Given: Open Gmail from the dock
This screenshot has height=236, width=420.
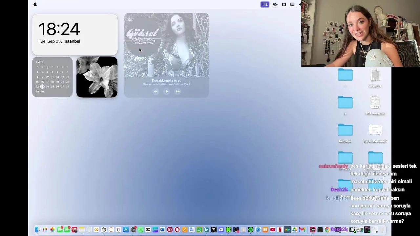Looking at the screenshot, I should tap(302, 230).
